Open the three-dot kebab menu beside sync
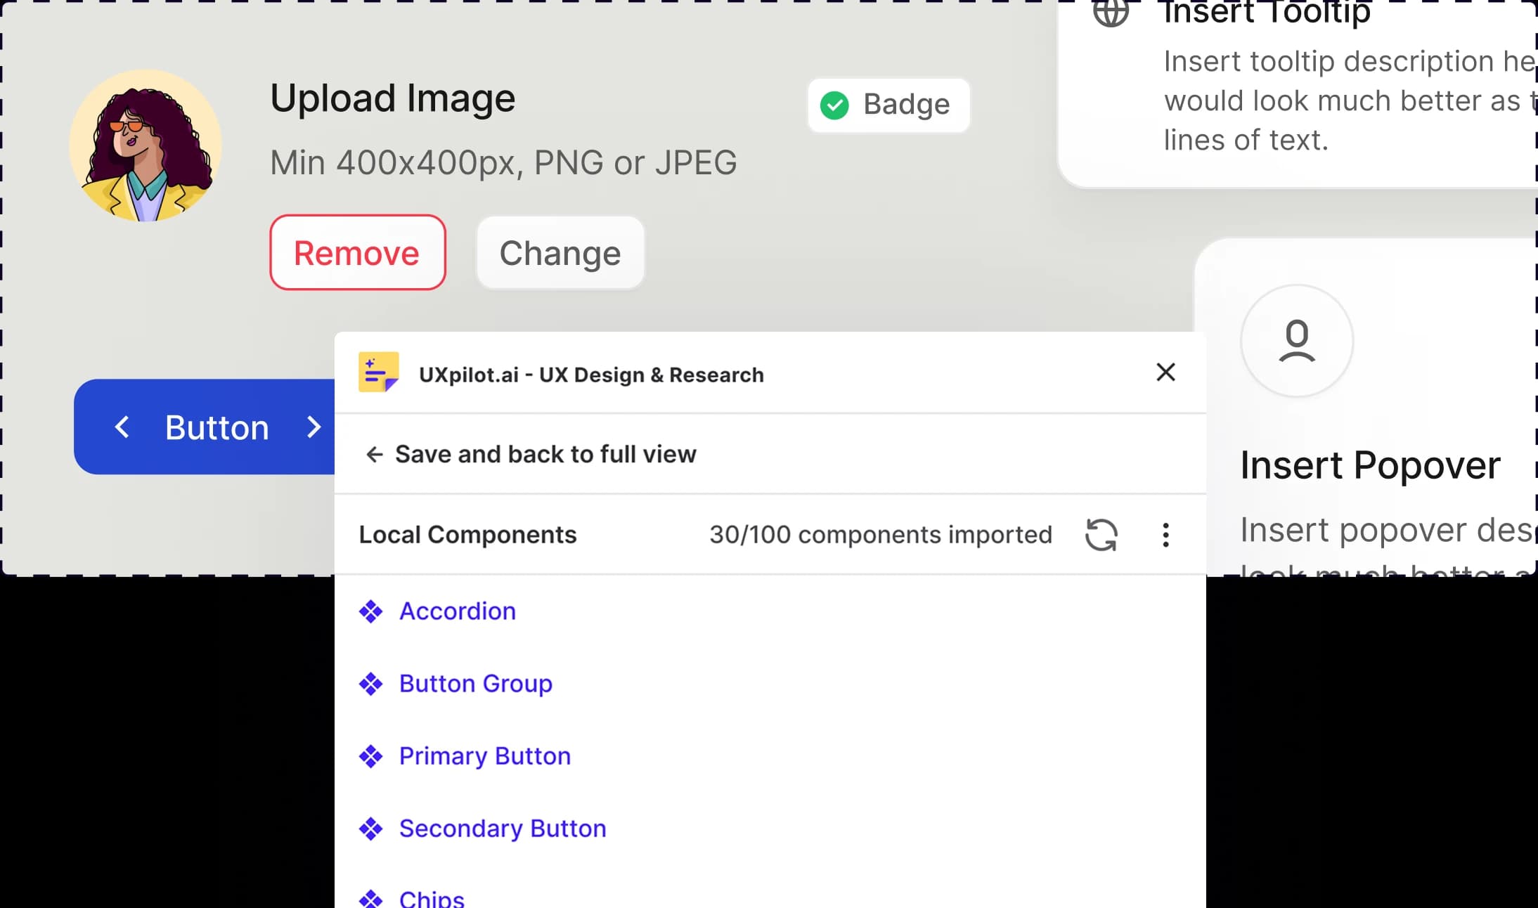 tap(1165, 535)
